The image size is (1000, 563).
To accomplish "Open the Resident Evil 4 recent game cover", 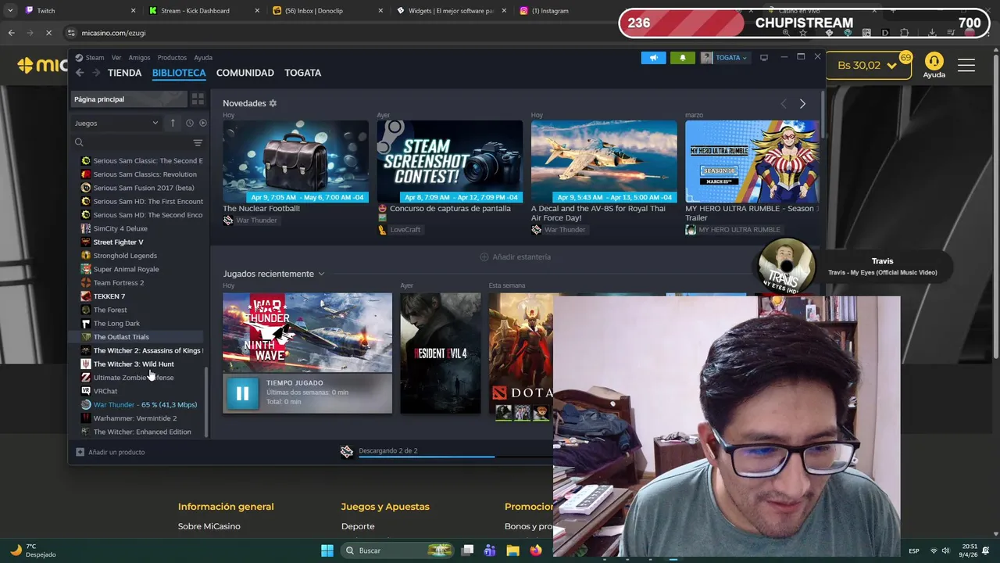I will 441,353.
